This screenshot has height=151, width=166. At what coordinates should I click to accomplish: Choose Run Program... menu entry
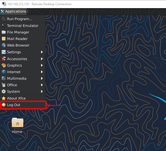tap(20, 19)
